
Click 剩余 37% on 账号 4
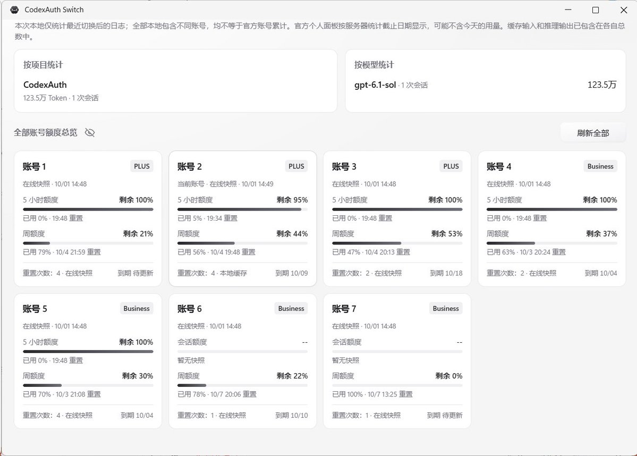[x=601, y=234]
